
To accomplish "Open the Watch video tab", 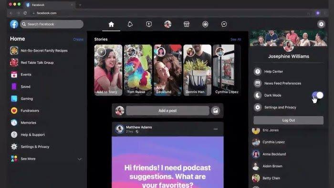I will [x=149, y=24].
